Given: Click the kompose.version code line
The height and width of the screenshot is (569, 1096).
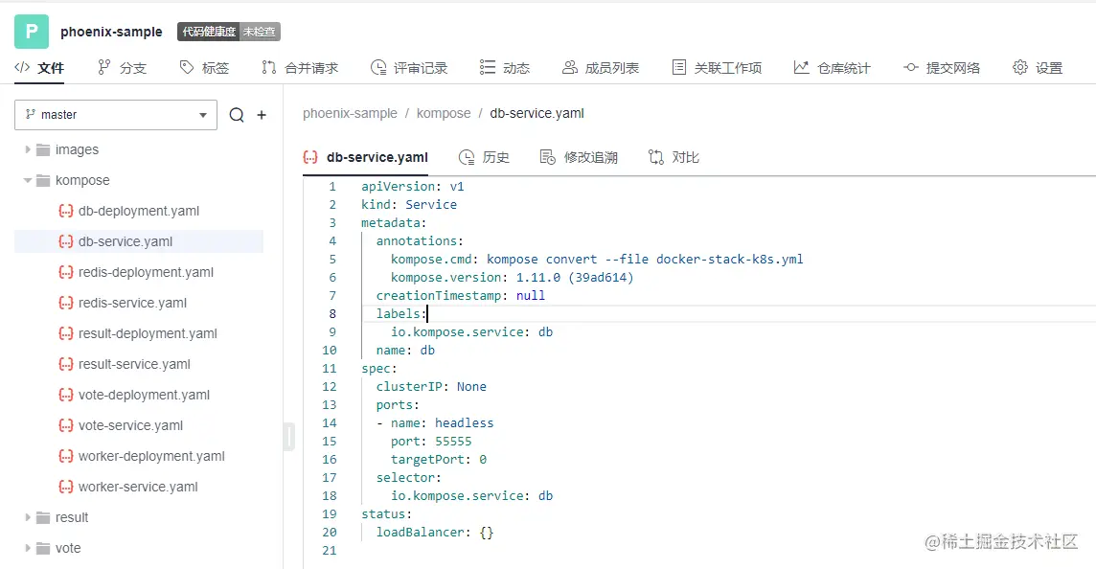Looking at the screenshot, I should coord(513,278).
